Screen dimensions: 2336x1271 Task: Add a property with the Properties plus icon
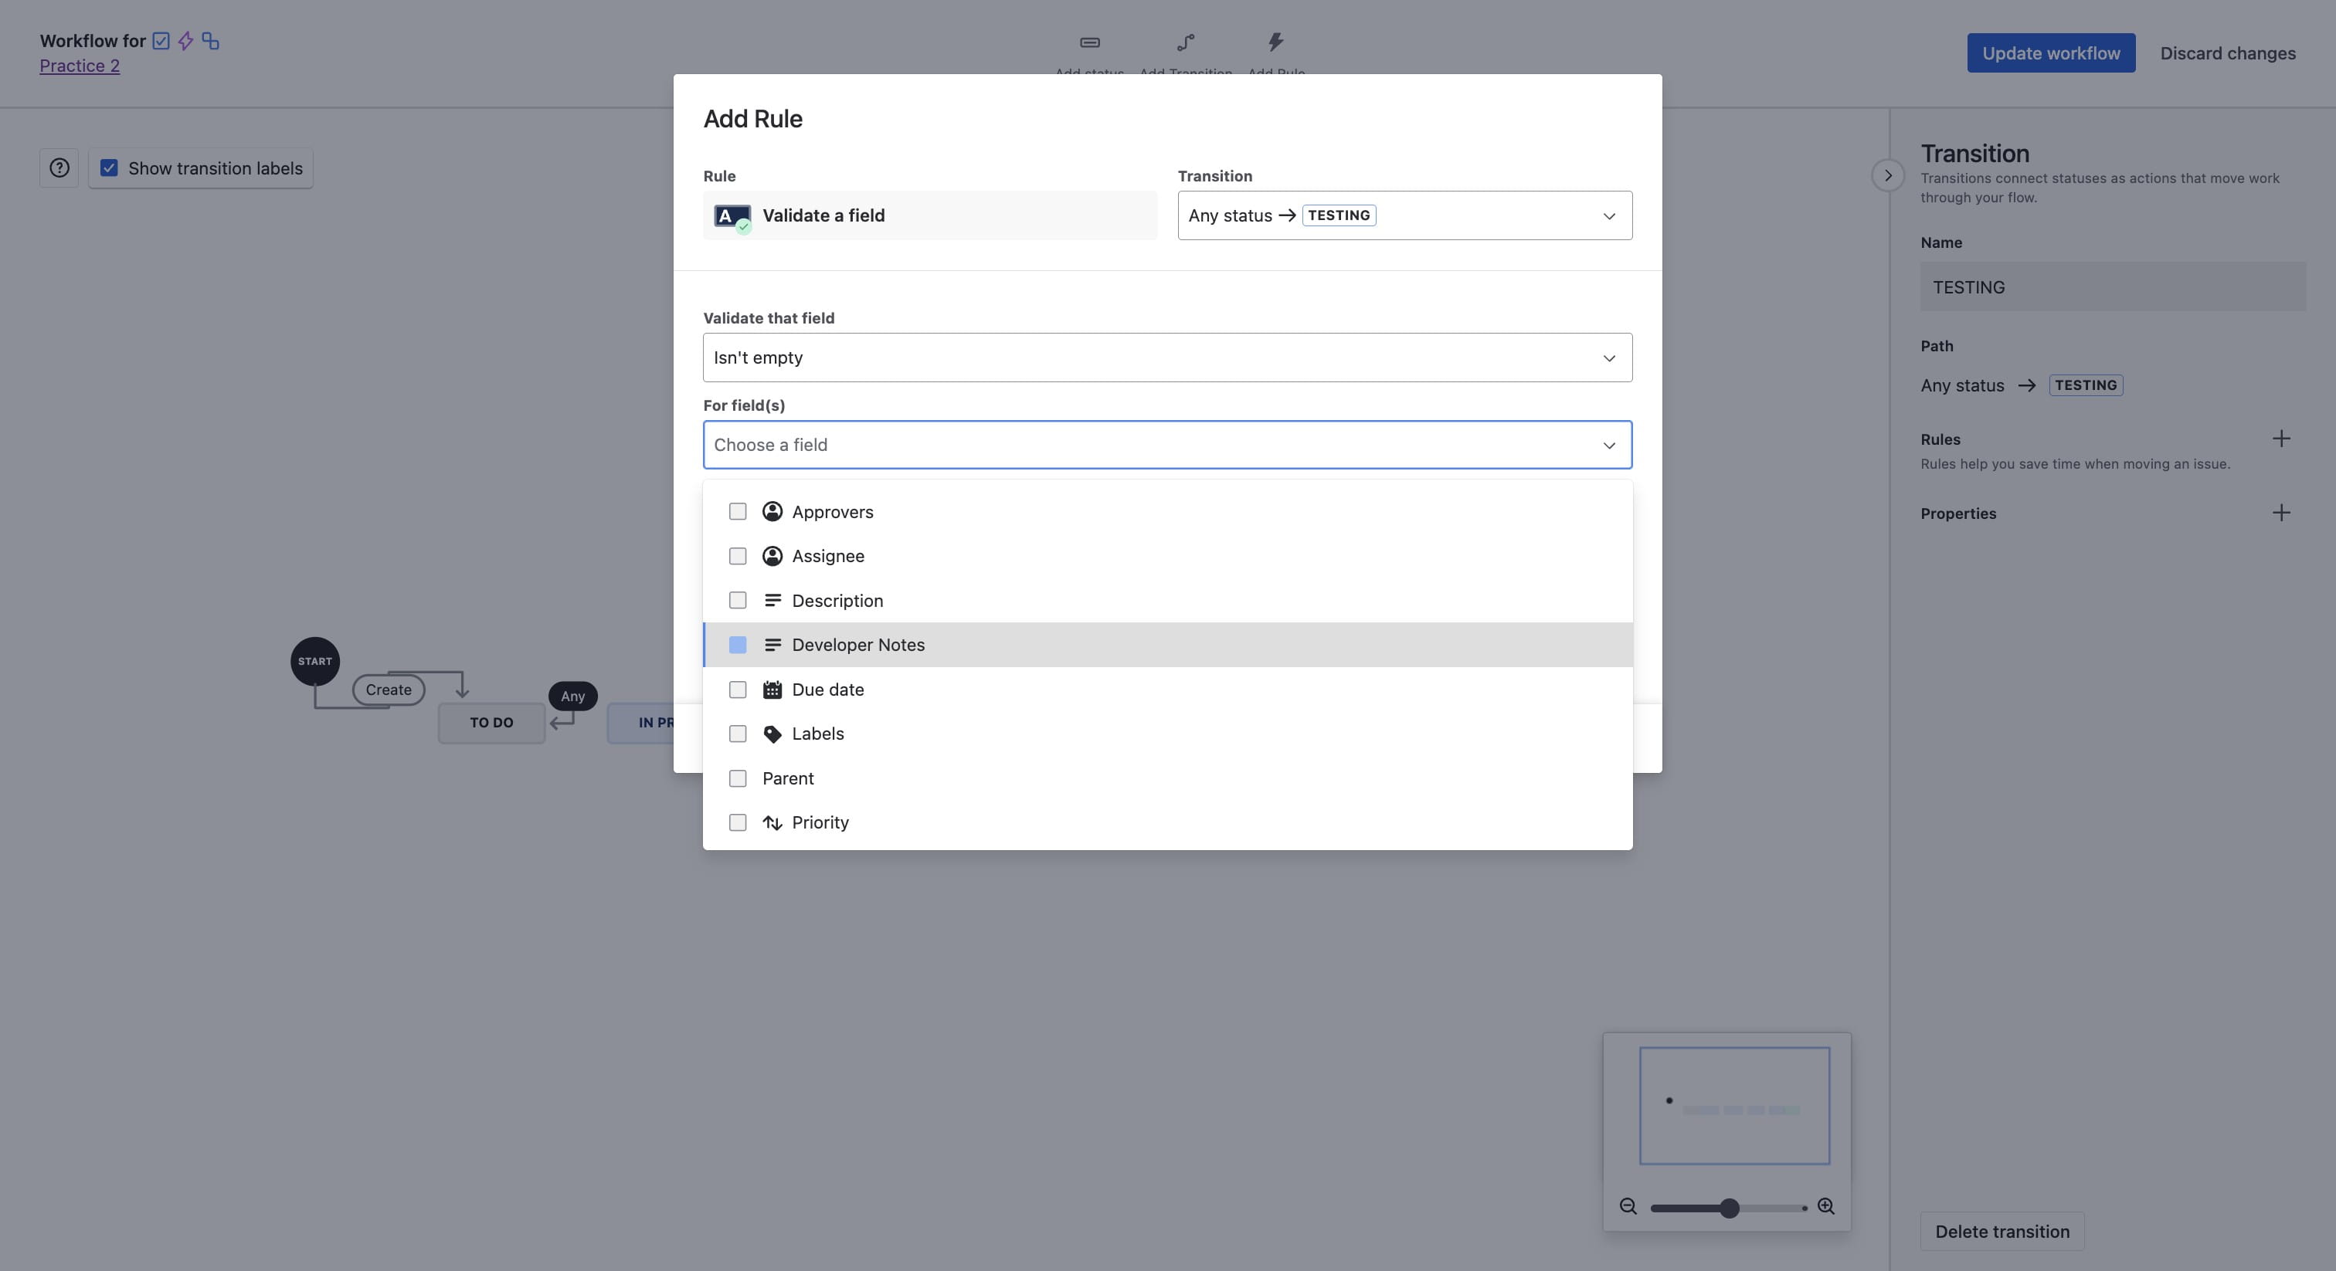tap(2282, 513)
